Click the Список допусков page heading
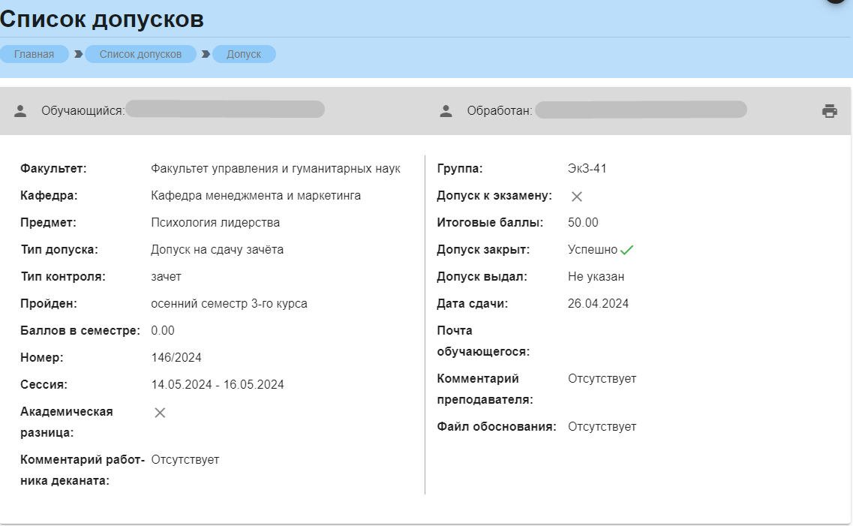This screenshot has height=526, width=853. click(102, 19)
